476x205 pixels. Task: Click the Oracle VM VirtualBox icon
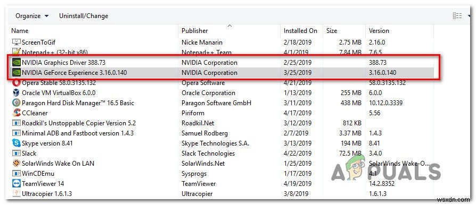click(16, 92)
